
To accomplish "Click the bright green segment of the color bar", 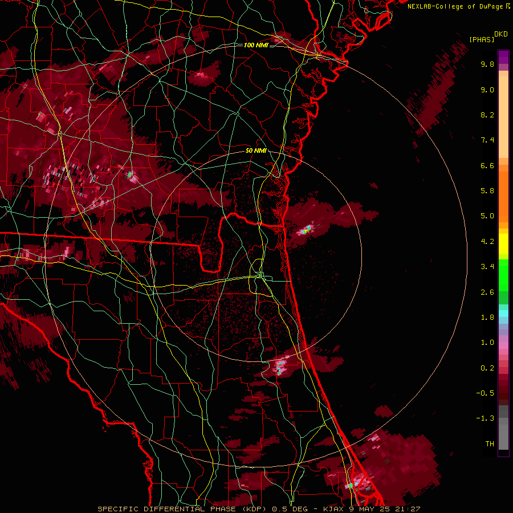I will 503,275.
